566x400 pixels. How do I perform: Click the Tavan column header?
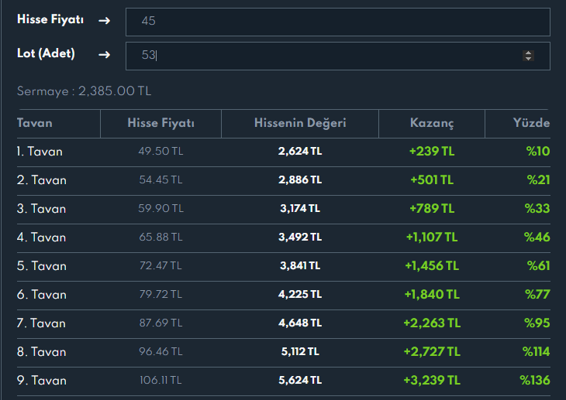35,123
